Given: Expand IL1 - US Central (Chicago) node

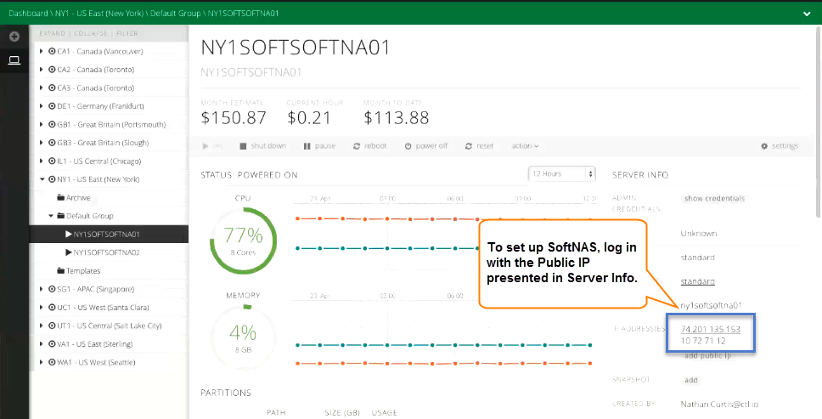Looking at the screenshot, I should pos(42,161).
